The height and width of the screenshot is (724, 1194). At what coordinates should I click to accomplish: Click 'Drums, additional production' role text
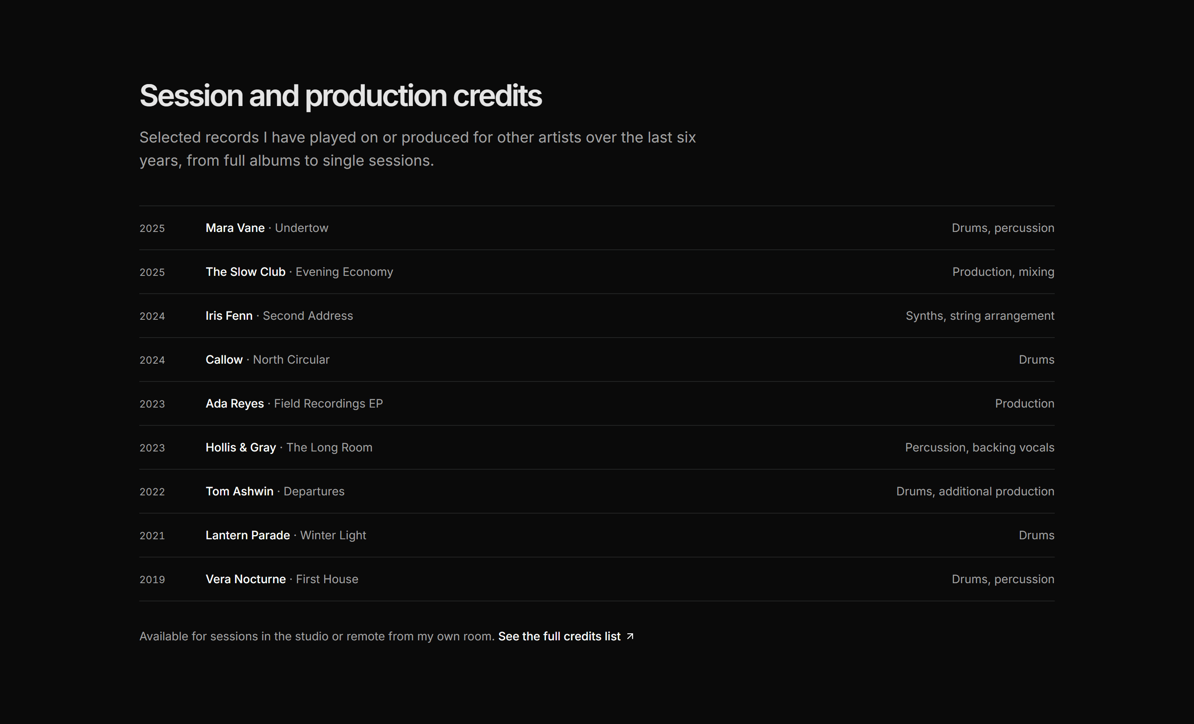click(x=975, y=492)
